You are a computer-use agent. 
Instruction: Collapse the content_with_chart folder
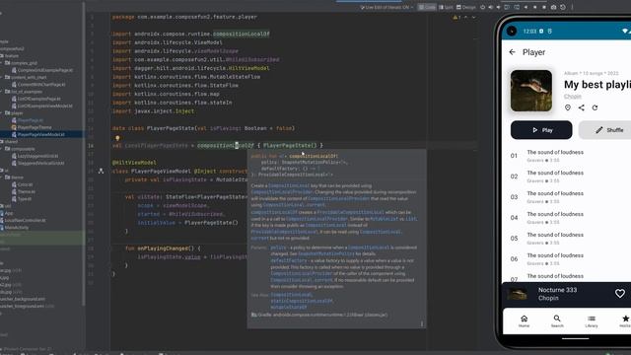point(2,77)
